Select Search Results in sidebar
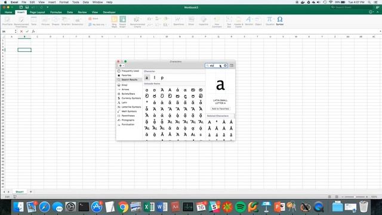This screenshot has width=382, height=215. tap(129, 79)
